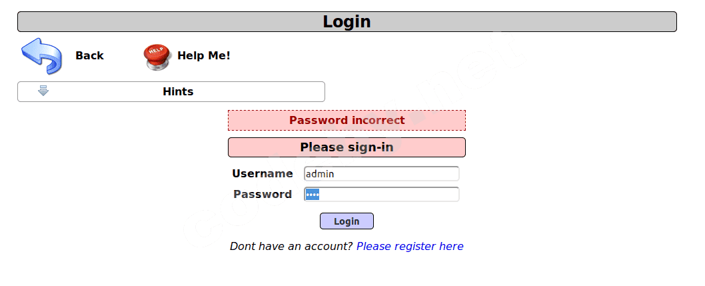
Task: Click the Dont have an account text
Action: (x=291, y=247)
